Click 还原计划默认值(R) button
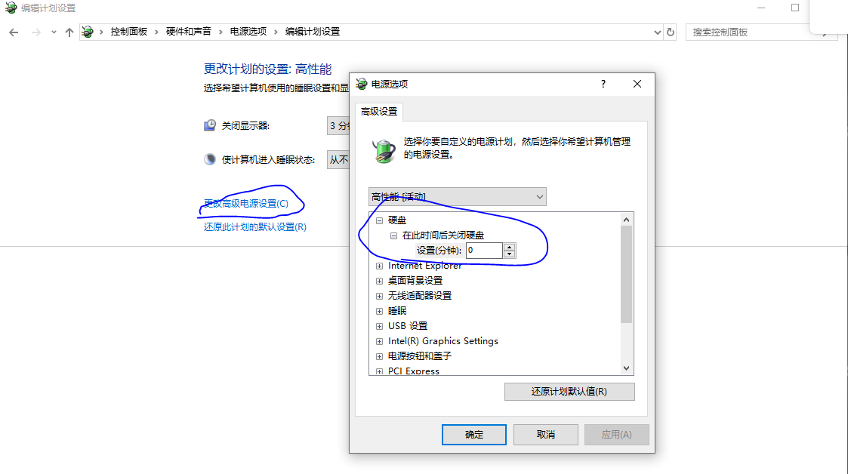 (569, 392)
